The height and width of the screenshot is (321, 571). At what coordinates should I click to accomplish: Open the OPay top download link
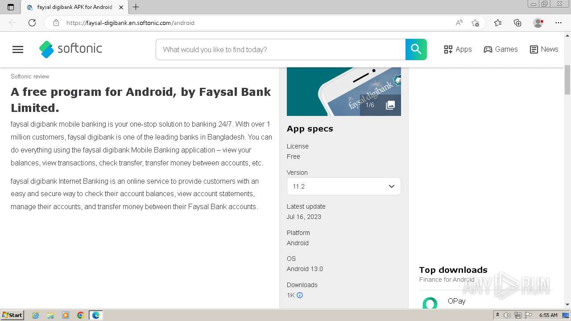tap(456, 301)
